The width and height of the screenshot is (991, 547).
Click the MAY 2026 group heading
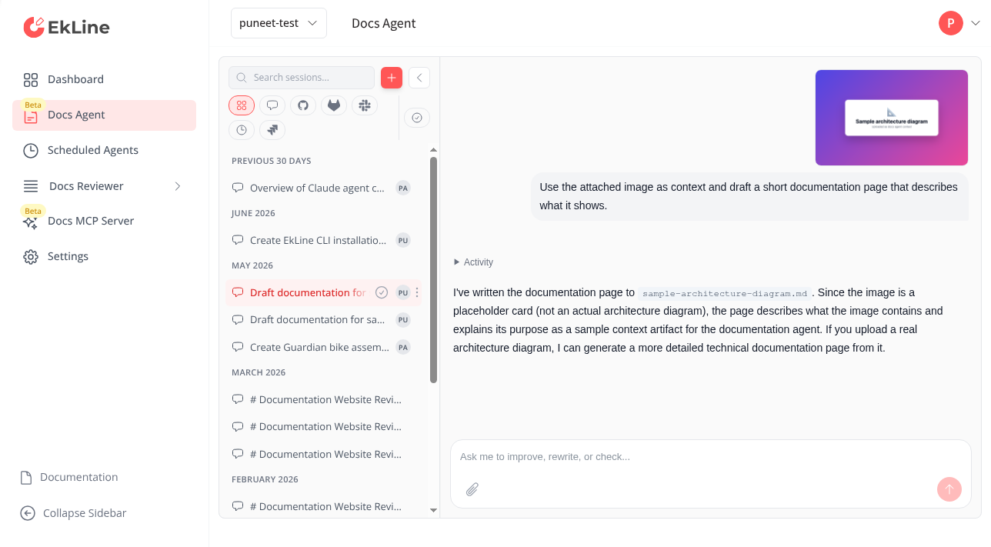(x=252, y=265)
